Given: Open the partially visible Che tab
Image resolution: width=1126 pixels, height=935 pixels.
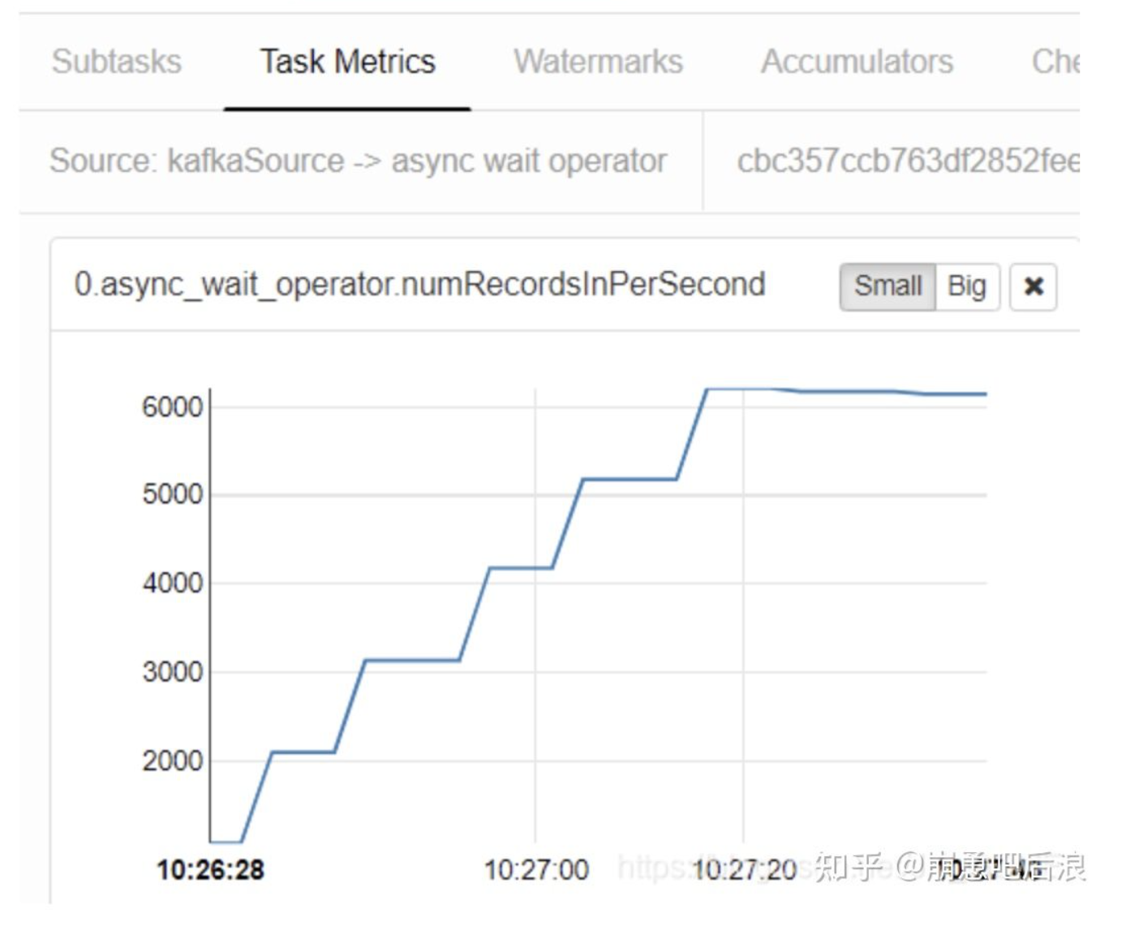Looking at the screenshot, I should point(1055,62).
